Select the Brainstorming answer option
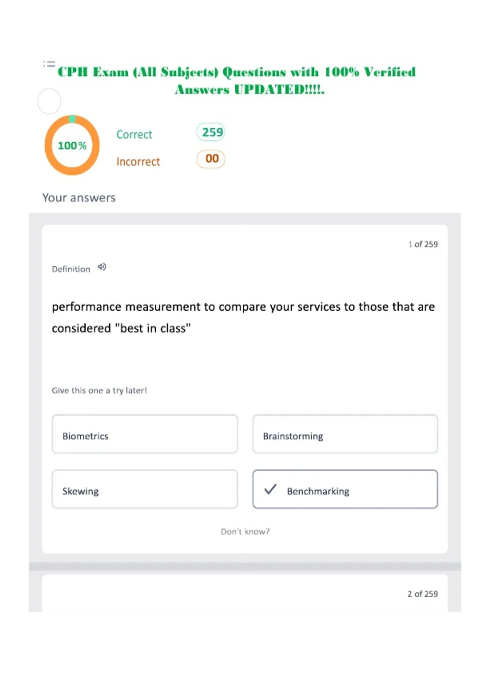This screenshot has width=489, height=693. (x=345, y=434)
